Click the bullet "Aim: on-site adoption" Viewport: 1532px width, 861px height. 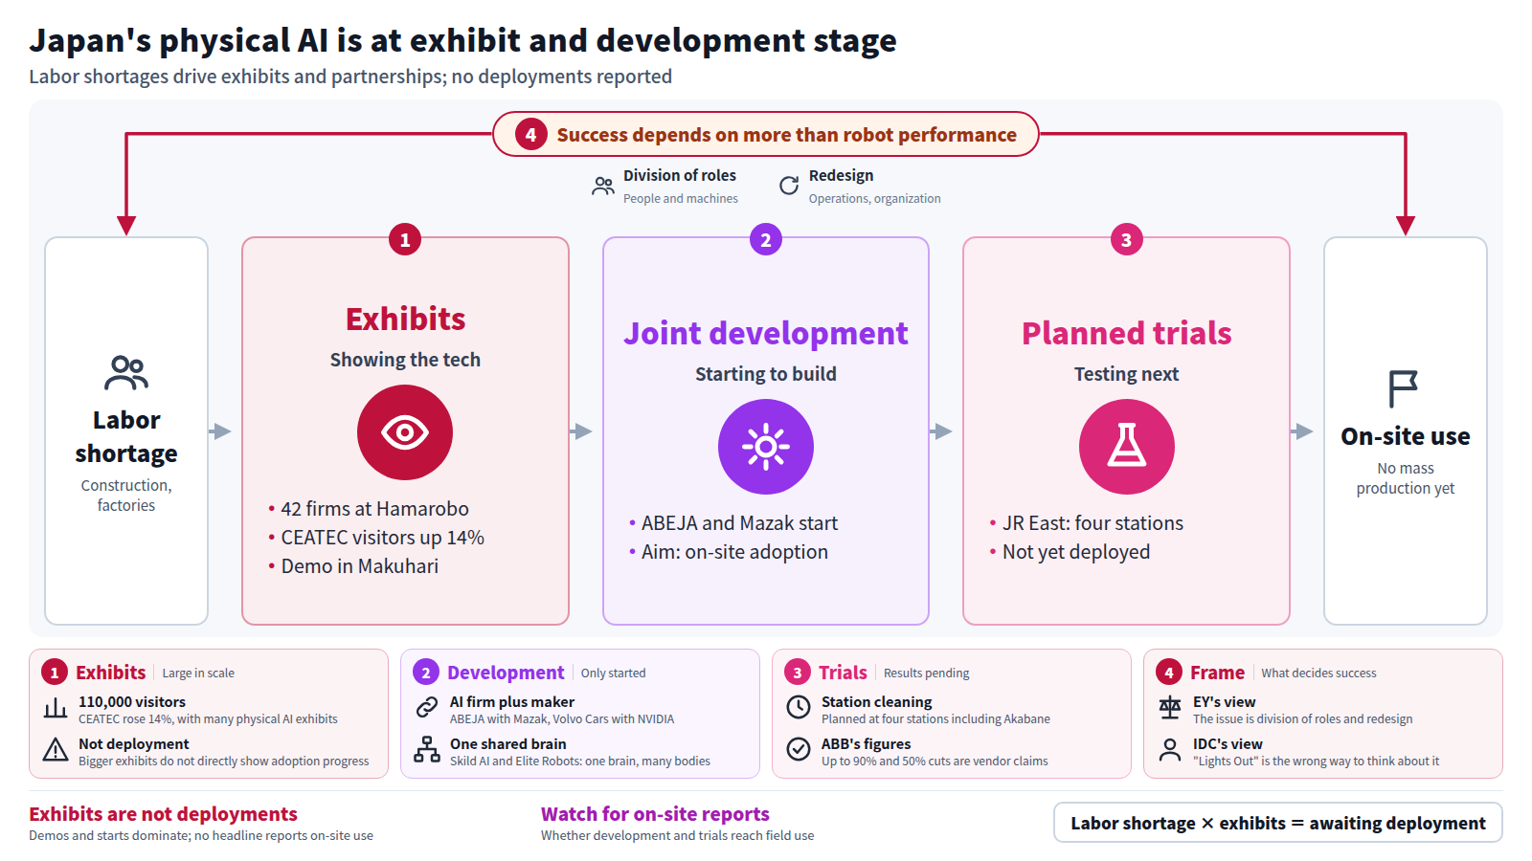[x=734, y=552]
